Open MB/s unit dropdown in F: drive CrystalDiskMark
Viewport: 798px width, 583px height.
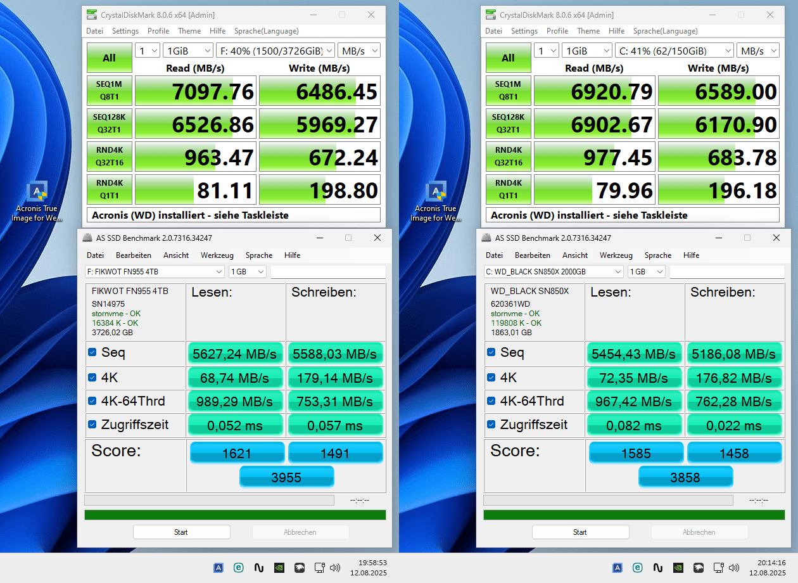(358, 51)
